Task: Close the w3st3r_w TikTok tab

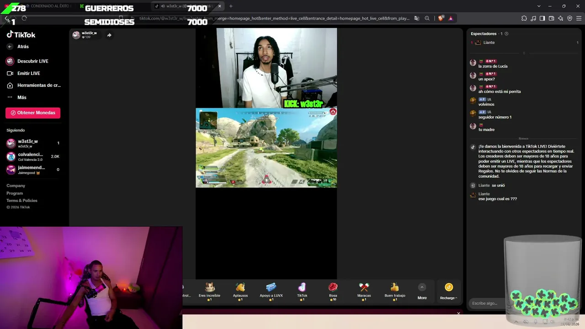Action: pos(219,6)
